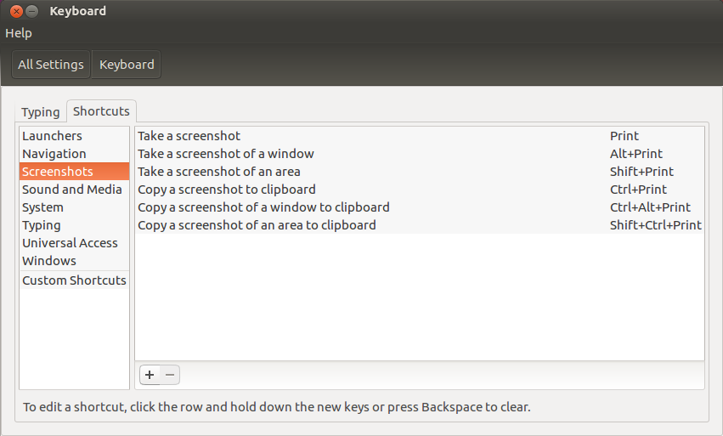Click the minus icon to remove shortcut
This screenshot has height=436, width=723.
click(170, 374)
